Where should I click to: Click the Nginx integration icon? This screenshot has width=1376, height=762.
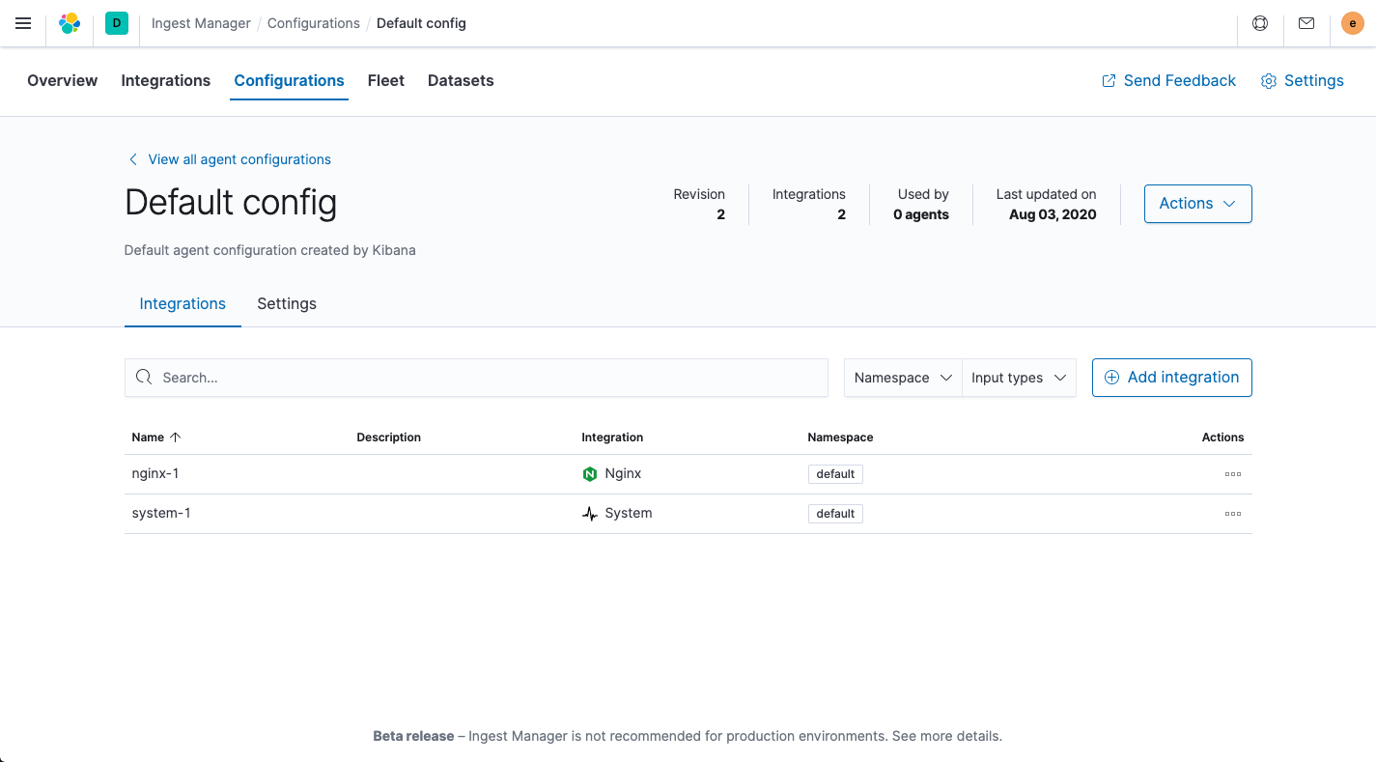[589, 473]
